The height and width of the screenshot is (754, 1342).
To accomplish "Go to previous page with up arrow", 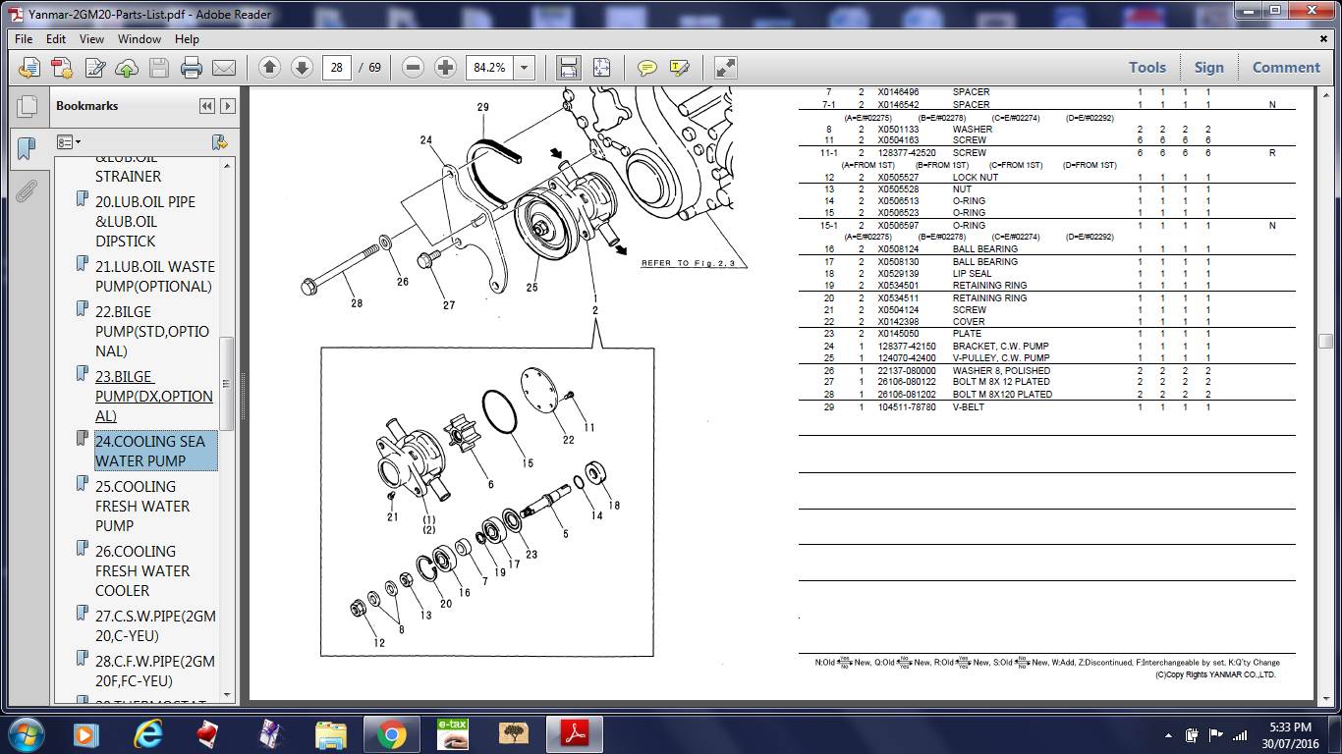I will click(x=270, y=68).
